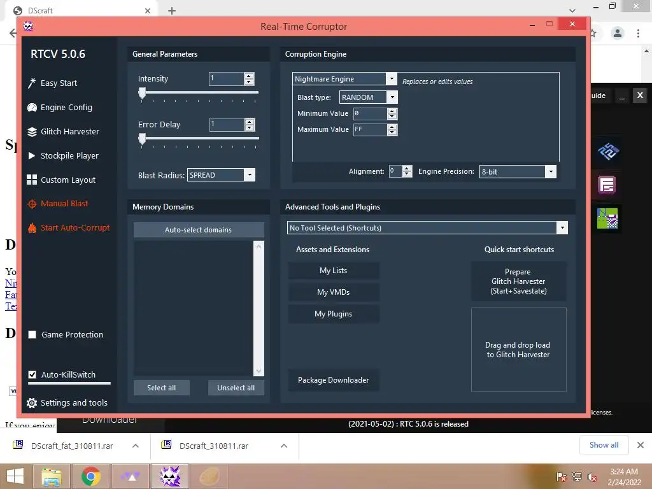652x489 pixels.
Task: Close the Chrome downloads bar
Action: pyautogui.click(x=641, y=445)
